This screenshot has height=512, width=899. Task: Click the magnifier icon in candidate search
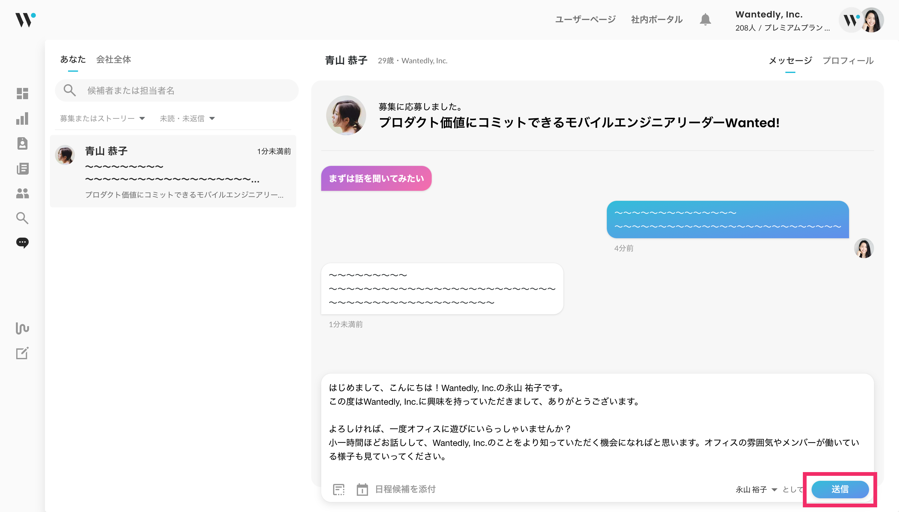coord(69,90)
